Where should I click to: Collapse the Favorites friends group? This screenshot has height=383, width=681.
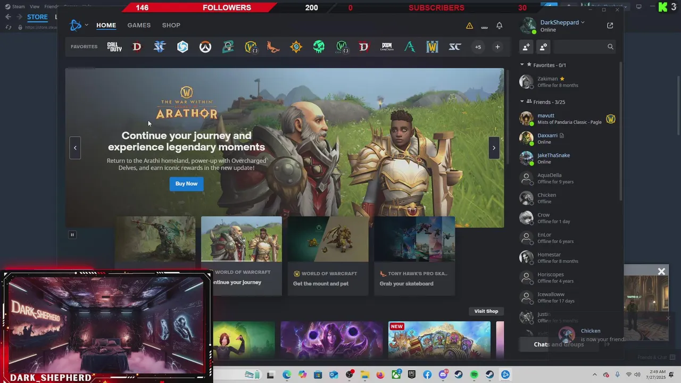(x=522, y=65)
